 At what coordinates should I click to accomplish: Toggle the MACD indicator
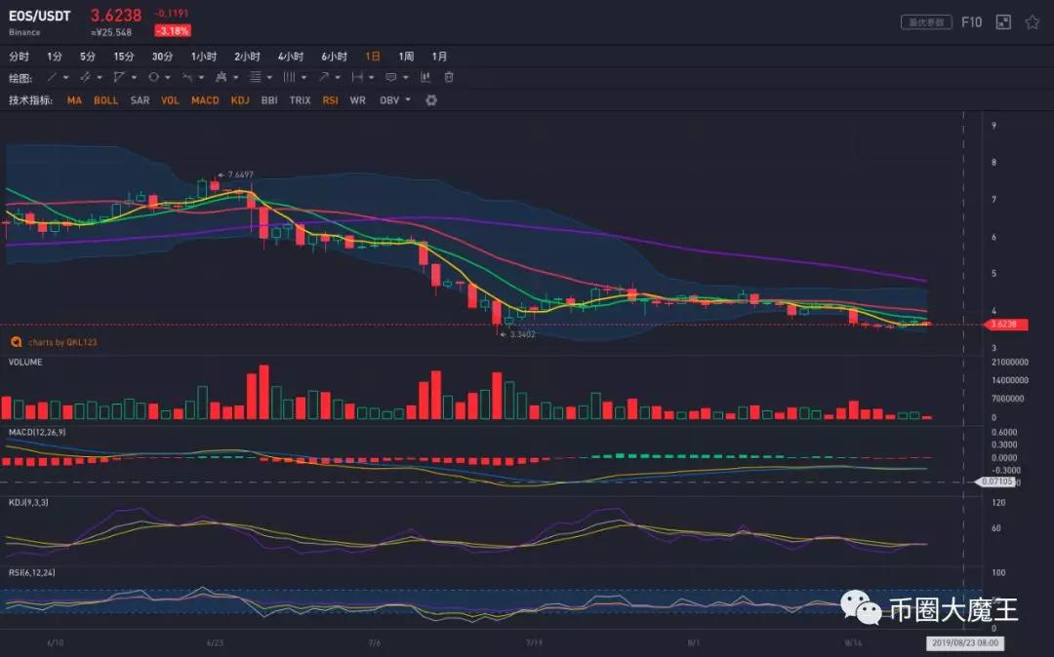[x=205, y=100]
